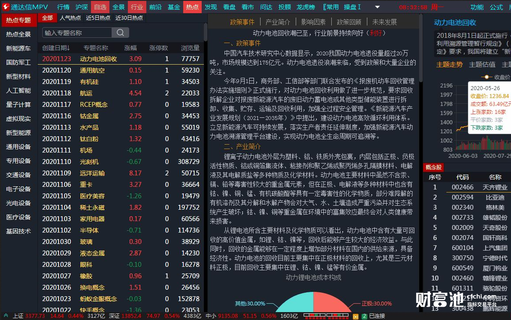Click the search magnifier icon
511x320 pixels.
pos(120,33)
